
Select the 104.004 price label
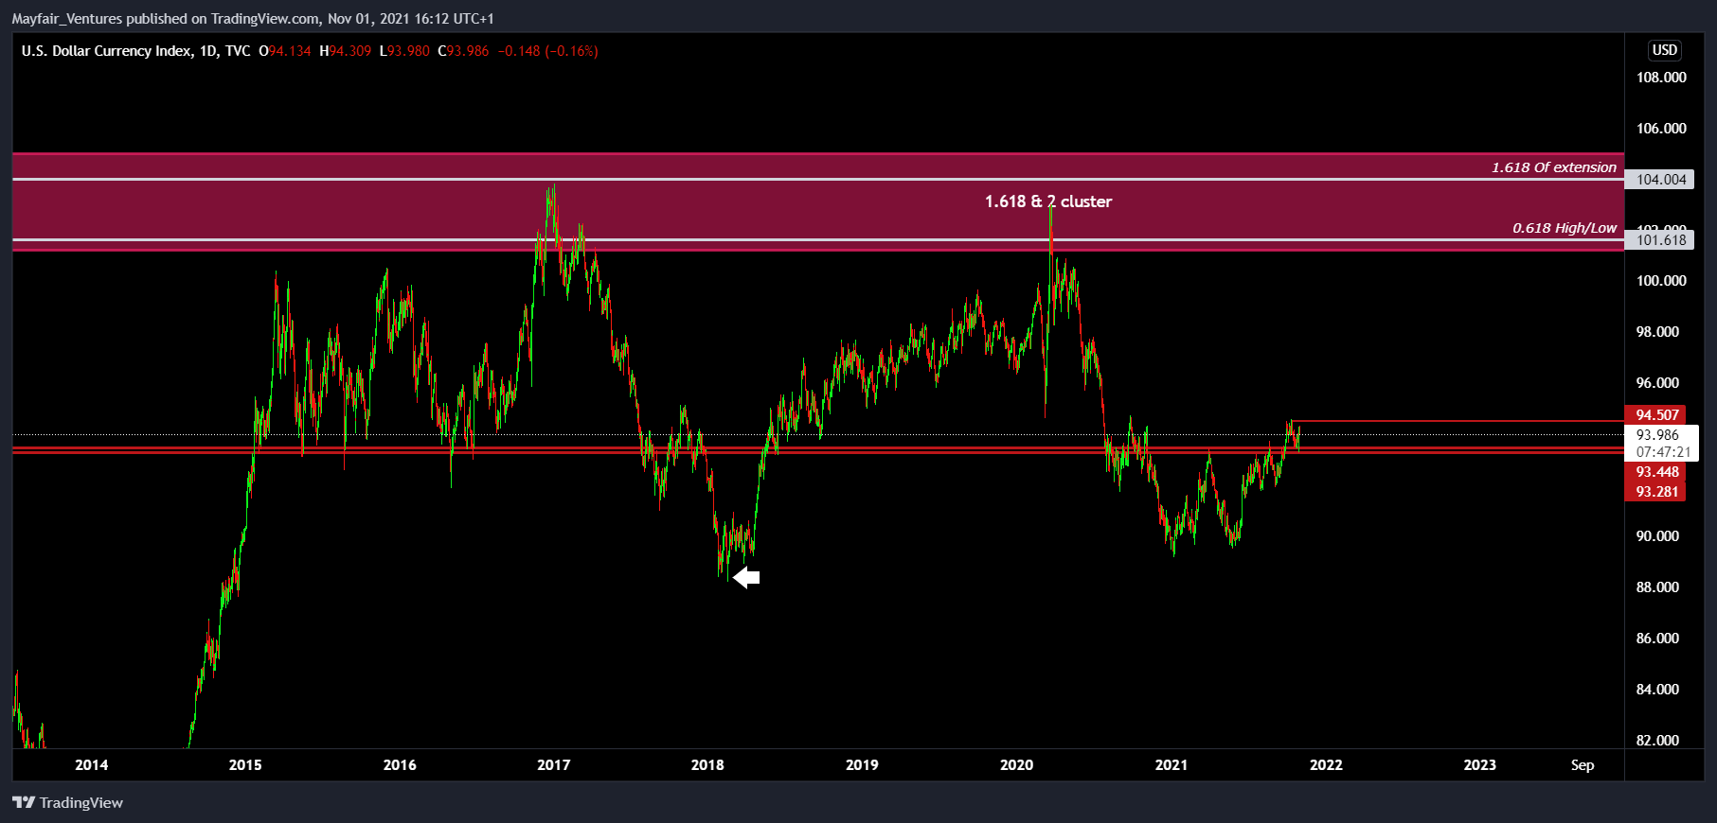(1661, 179)
